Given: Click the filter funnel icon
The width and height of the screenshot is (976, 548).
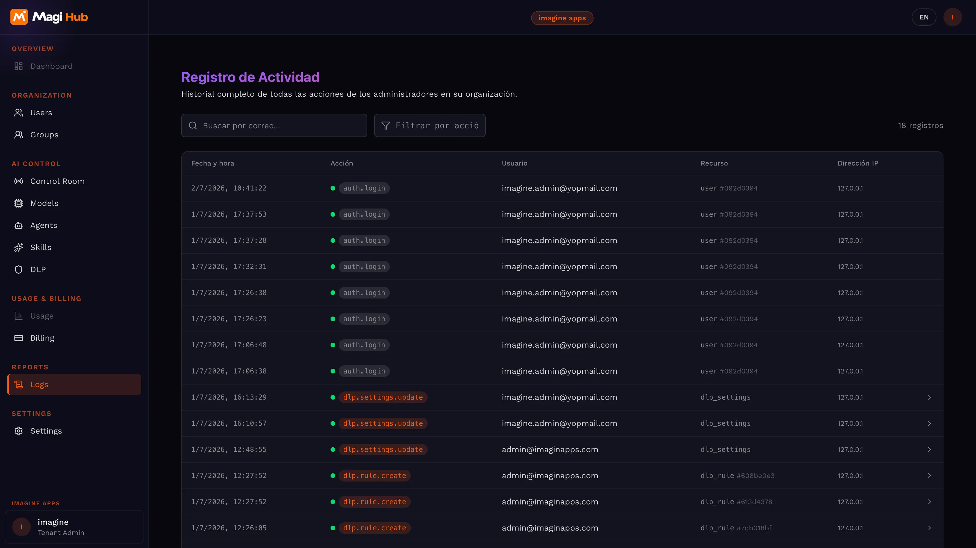Looking at the screenshot, I should 386,125.
